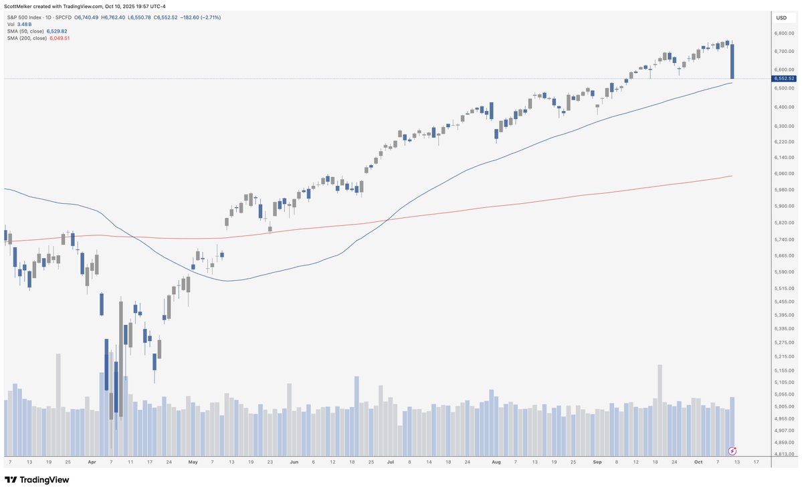The height and width of the screenshot is (492, 802).
Task: Click the 4,813.00 price axis label
Action: tap(783, 454)
